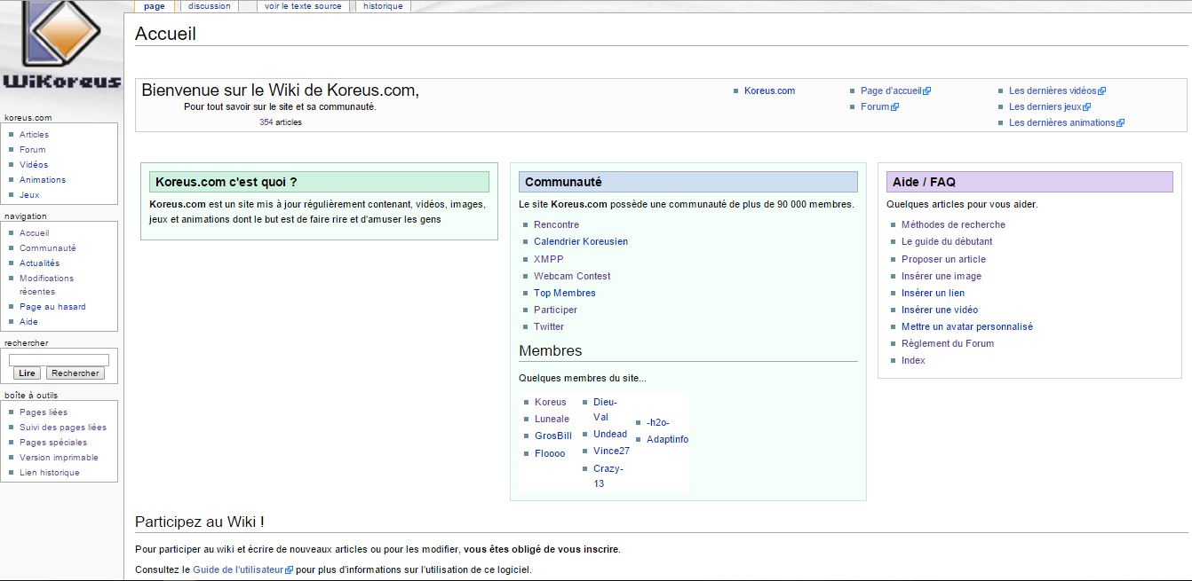Open the Calendrier Koreusien link

pos(581,242)
